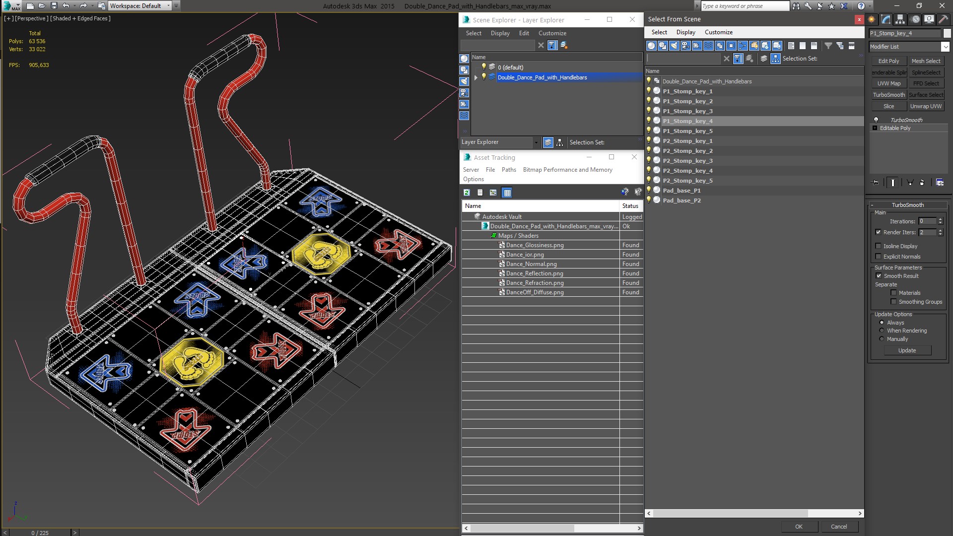Open the Modify command panel tab
This screenshot has height=536, width=953.
(x=886, y=19)
